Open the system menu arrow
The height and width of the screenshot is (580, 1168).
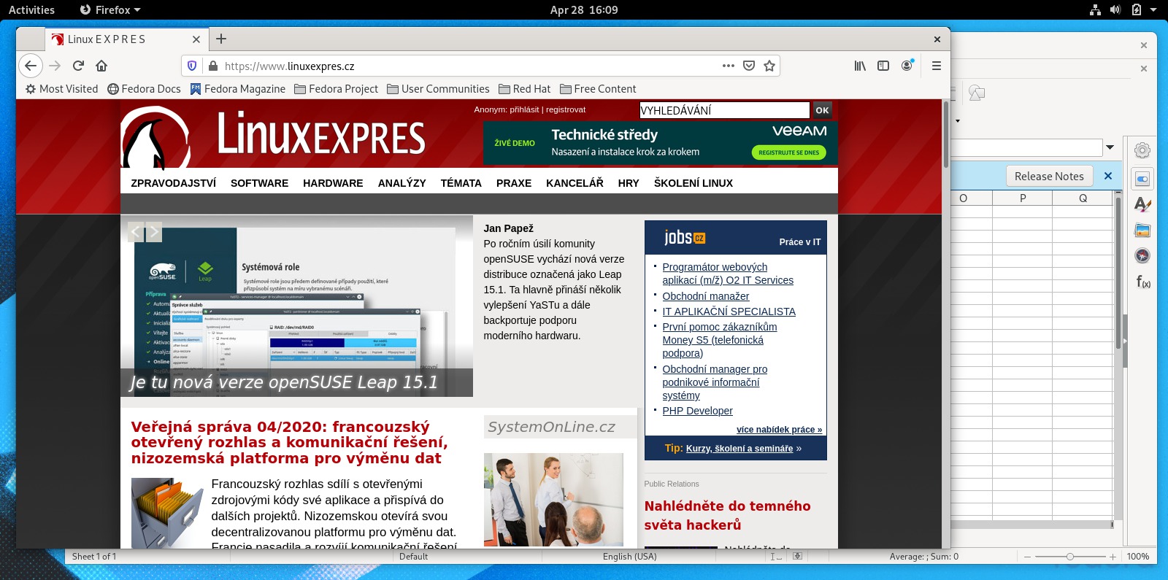pos(1153,9)
